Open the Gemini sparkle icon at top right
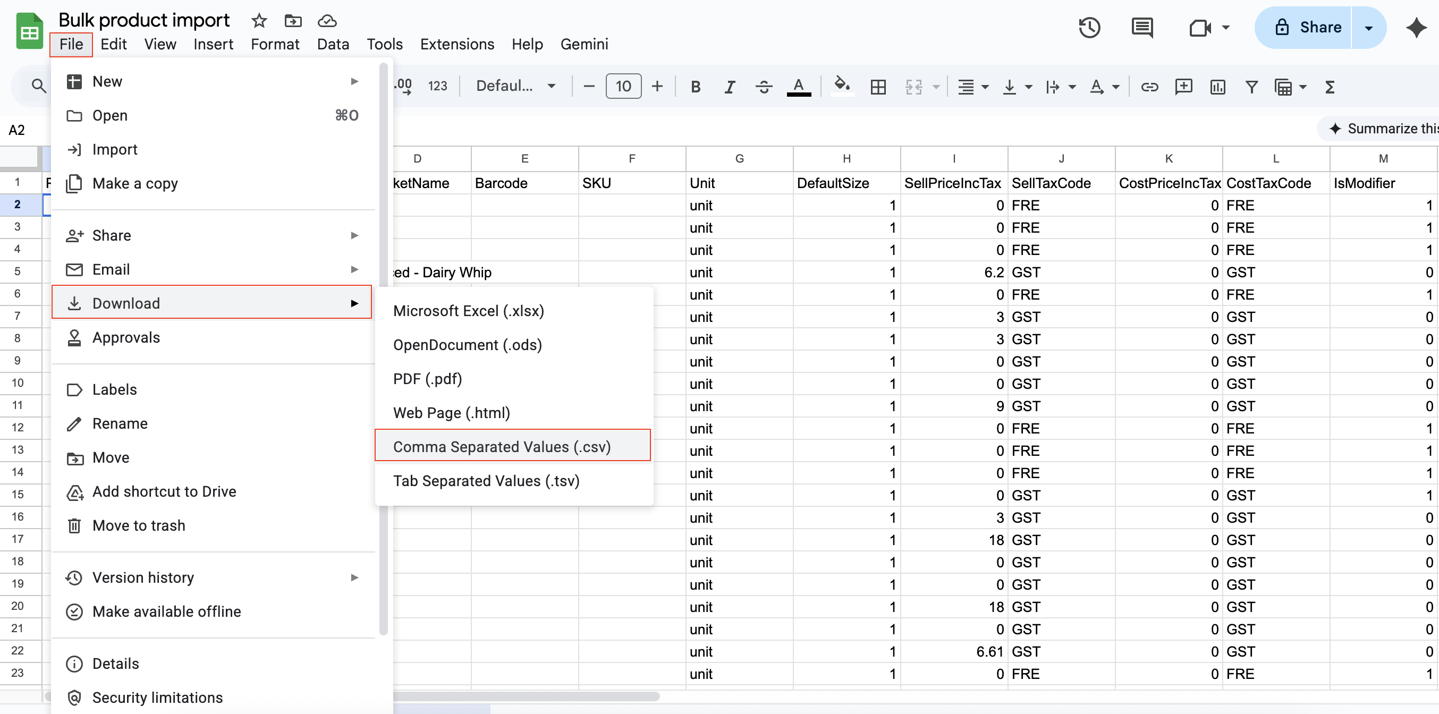The image size is (1439, 714). [1416, 28]
